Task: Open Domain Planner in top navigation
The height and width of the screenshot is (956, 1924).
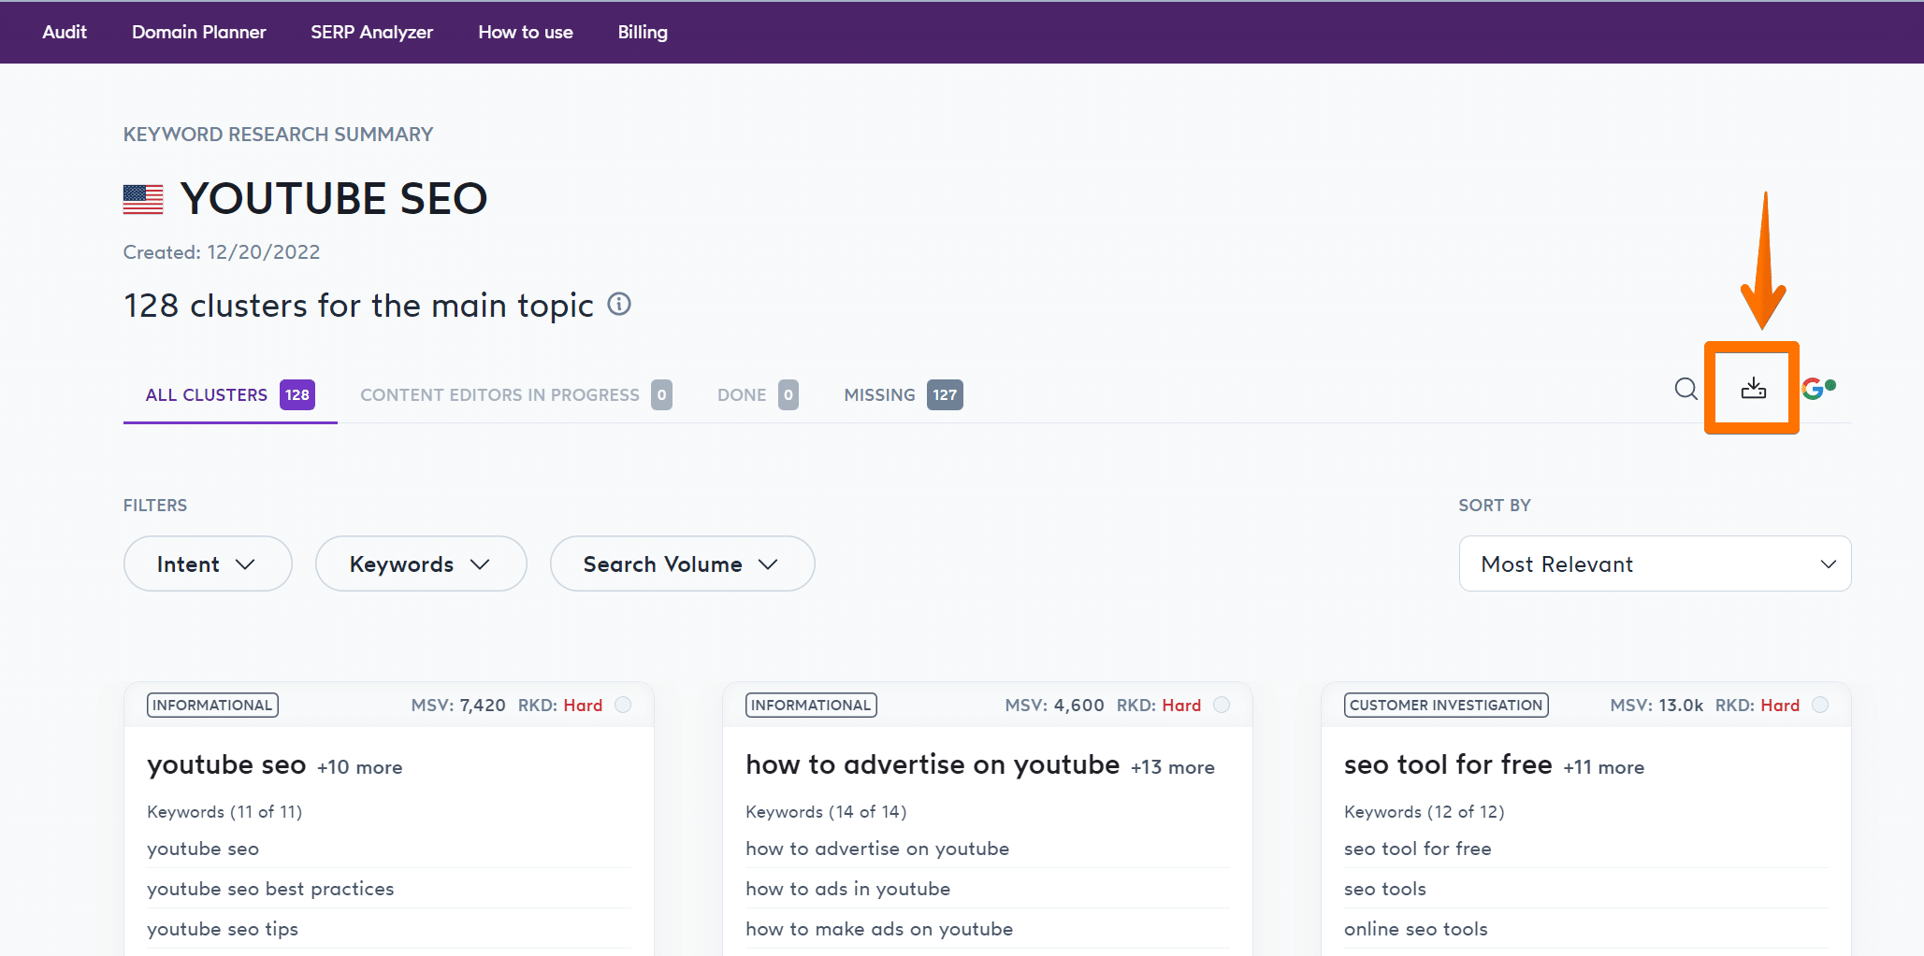Action: (199, 32)
